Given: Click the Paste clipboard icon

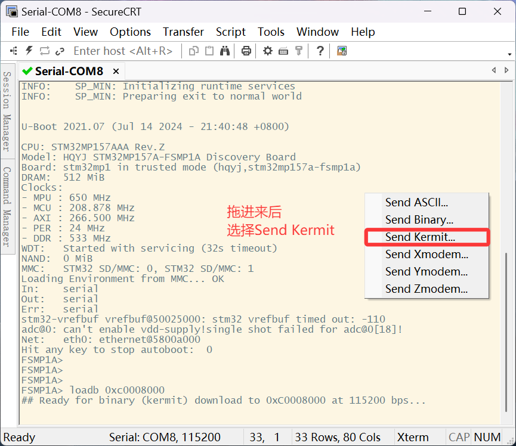Looking at the screenshot, I should pos(209,51).
